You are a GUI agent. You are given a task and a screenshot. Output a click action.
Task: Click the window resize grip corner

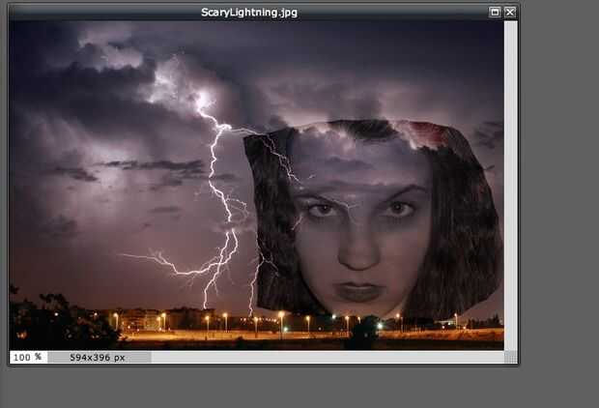(511, 358)
